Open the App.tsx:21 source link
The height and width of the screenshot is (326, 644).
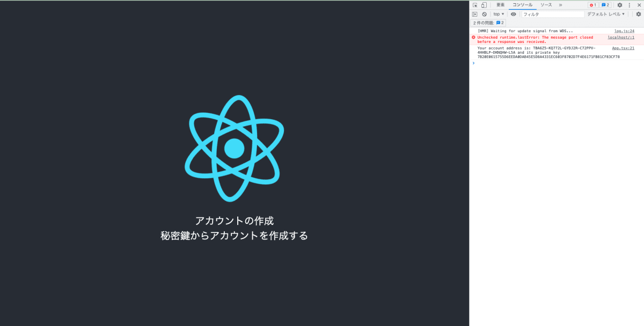(x=623, y=48)
